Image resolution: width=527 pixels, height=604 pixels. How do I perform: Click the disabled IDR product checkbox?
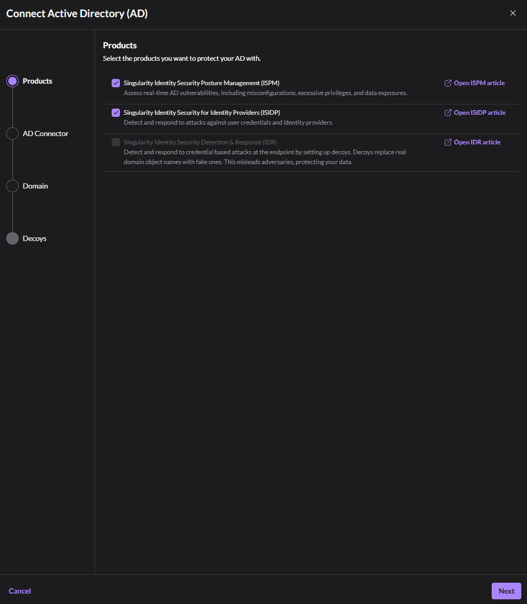click(x=116, y=142)
